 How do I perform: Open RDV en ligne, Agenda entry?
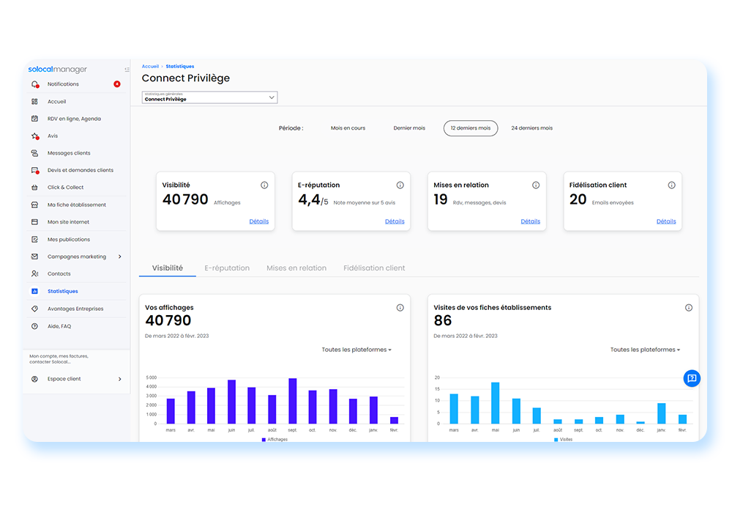click(x=74, y=119)
